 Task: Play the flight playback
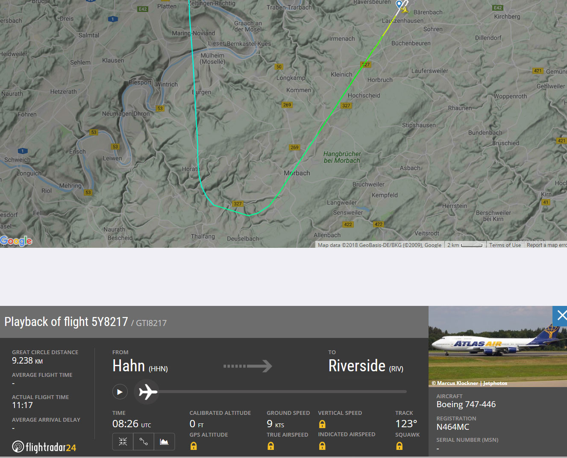click(x=120, y=392)
